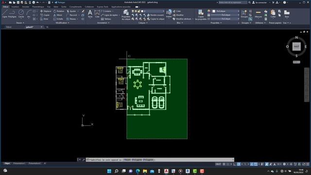This screenshot has height=175, width=311.
Task: Expand the Dessin panel
Action: [x=20, y=23]
